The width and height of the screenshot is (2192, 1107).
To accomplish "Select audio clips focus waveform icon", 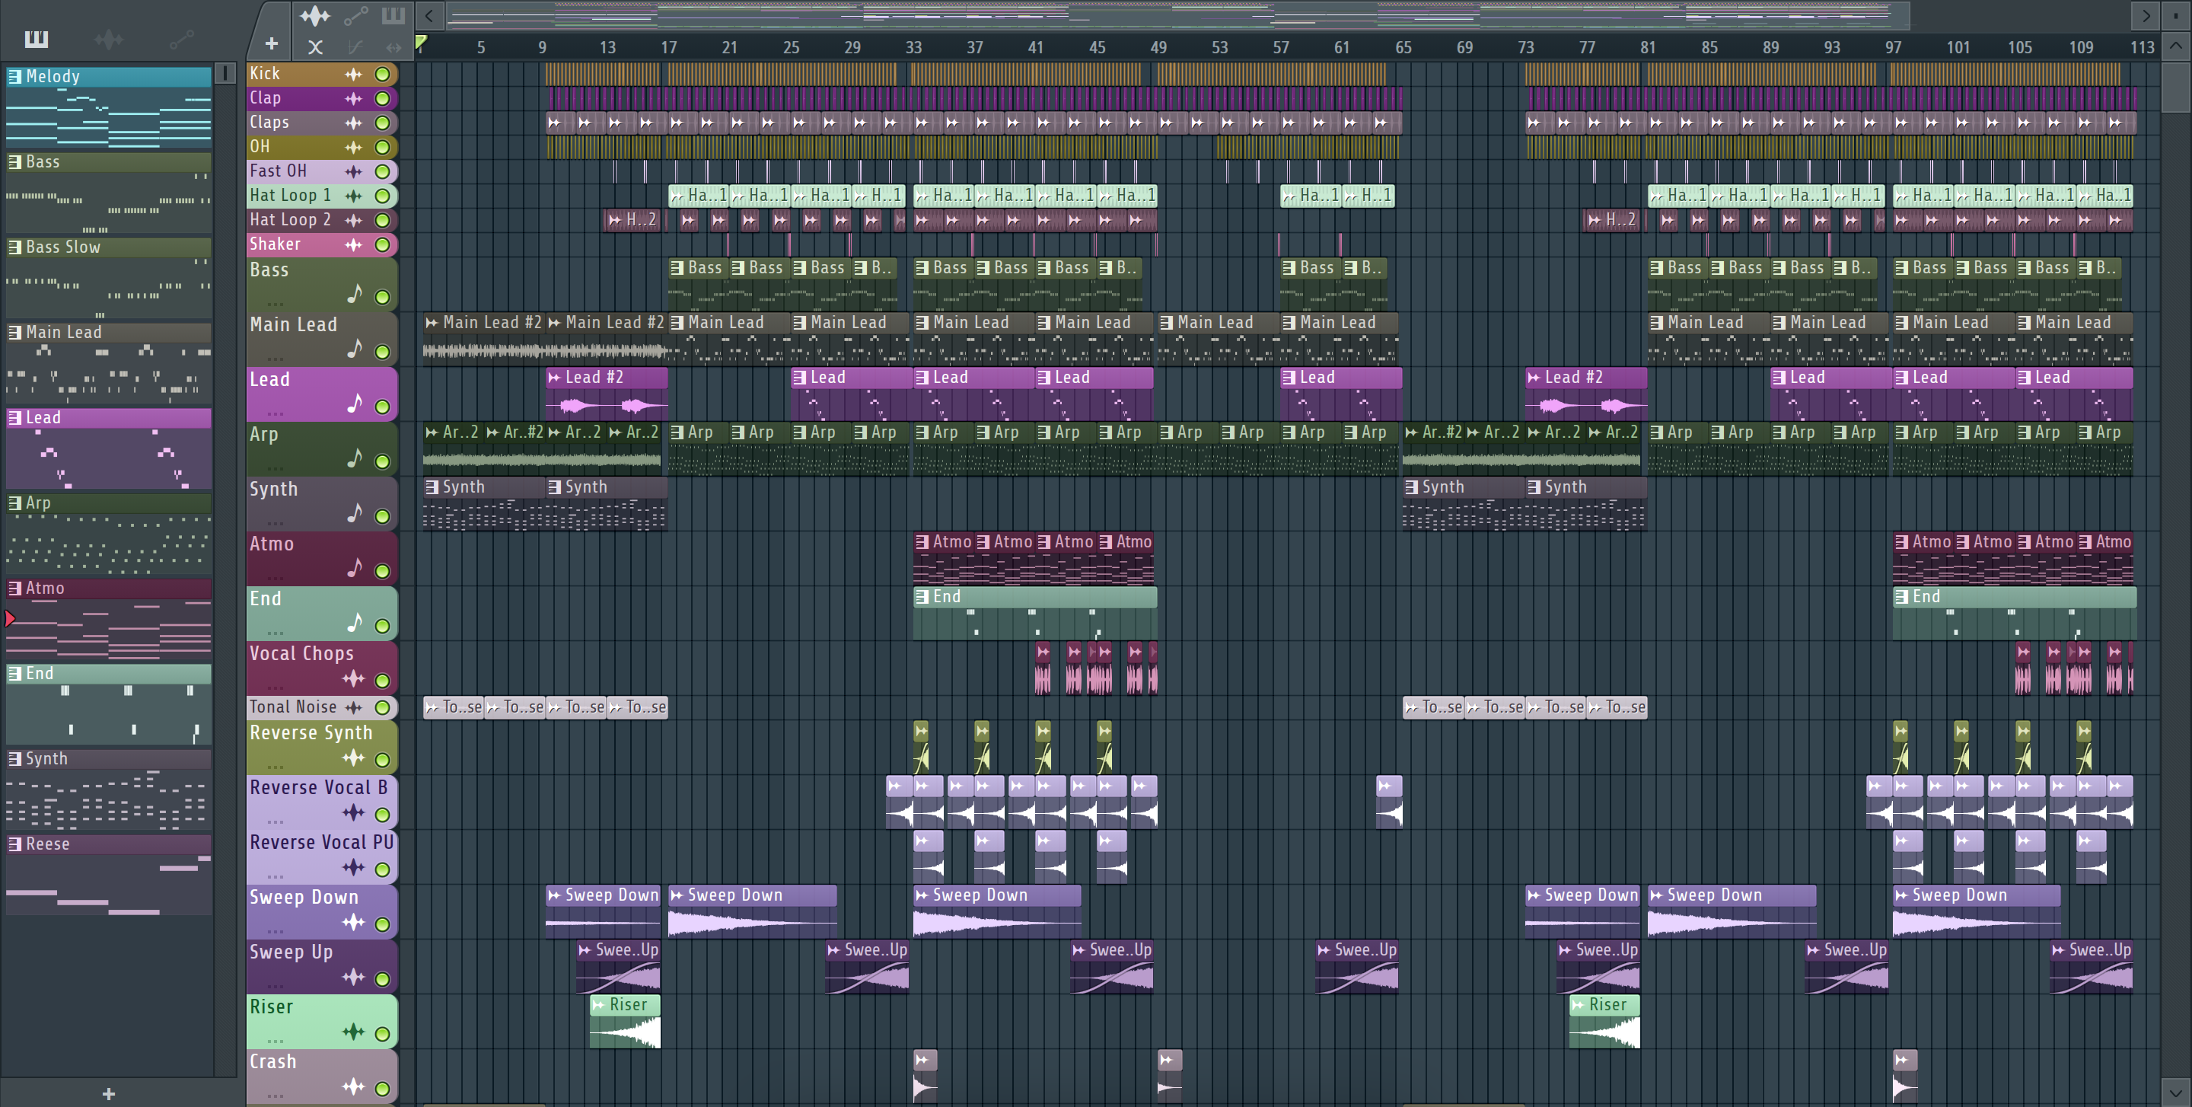I will click(x=315, y=14).
